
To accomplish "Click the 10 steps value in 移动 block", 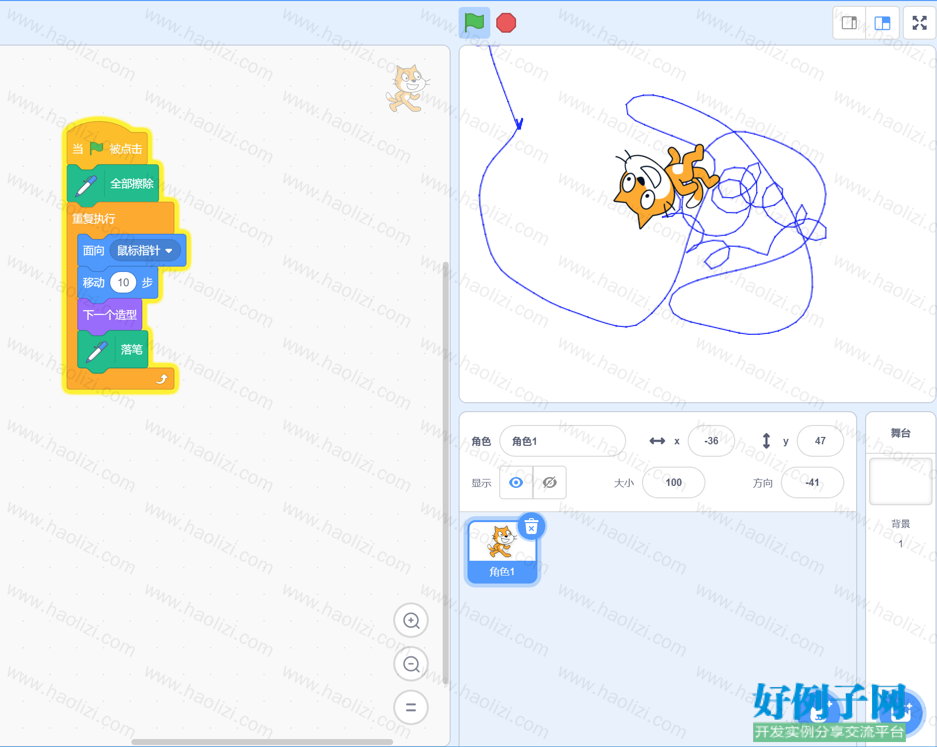I will 123,282.
